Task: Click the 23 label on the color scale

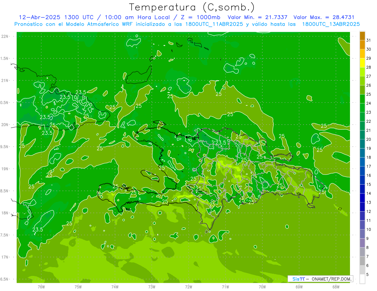Action: [x=369, y=112]
